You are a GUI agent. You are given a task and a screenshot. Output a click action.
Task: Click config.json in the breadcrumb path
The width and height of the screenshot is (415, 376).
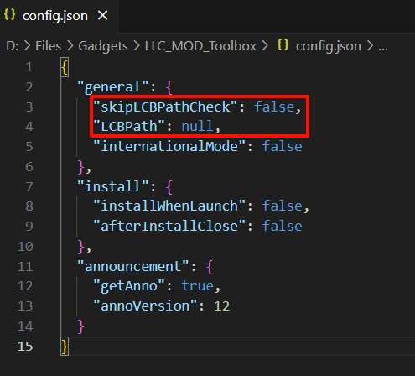click(329, 46)
